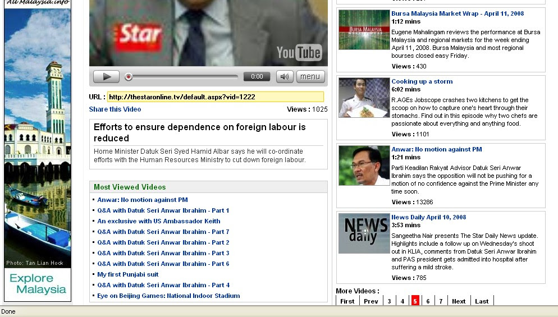Mute the video with the speaker icon
The image size is (558, 317).
point(285,76)
